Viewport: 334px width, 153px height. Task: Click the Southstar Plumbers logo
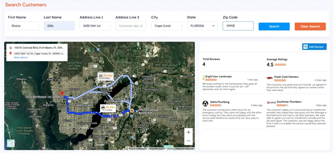(271, 103)
